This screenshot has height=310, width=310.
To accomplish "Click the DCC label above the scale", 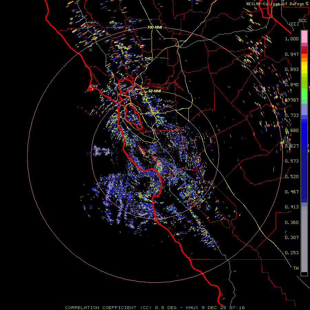I will click(x=303, y=21).
